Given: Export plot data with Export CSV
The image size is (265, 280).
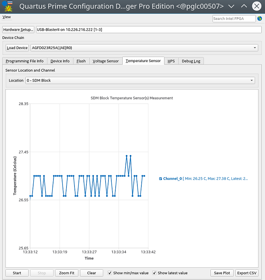Looking at the screenshot, I should [247, 273].
